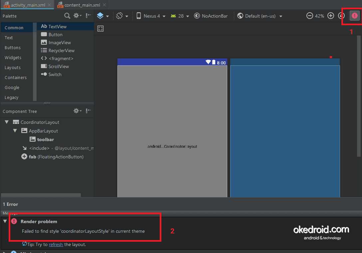Screen dimensions: 362x253
Task: Pick the ScrollView widget in palette
Action: tap(65, 66)
